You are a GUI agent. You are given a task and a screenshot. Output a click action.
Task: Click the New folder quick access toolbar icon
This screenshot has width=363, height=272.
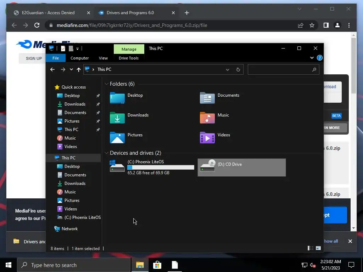71,48
